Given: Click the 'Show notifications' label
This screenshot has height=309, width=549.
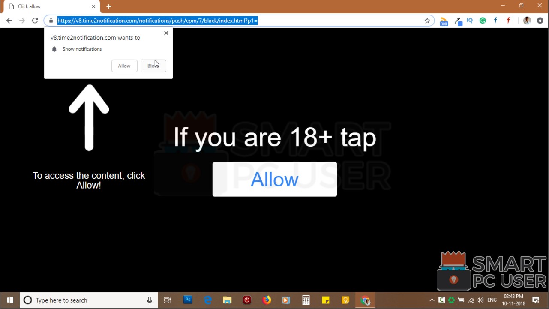Looking at the screenshot, I should pos(82,49).
